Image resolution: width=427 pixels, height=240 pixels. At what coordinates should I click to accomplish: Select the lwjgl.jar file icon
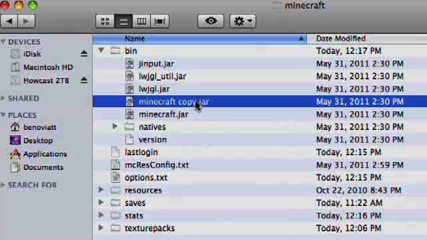(x=130, y=89)
